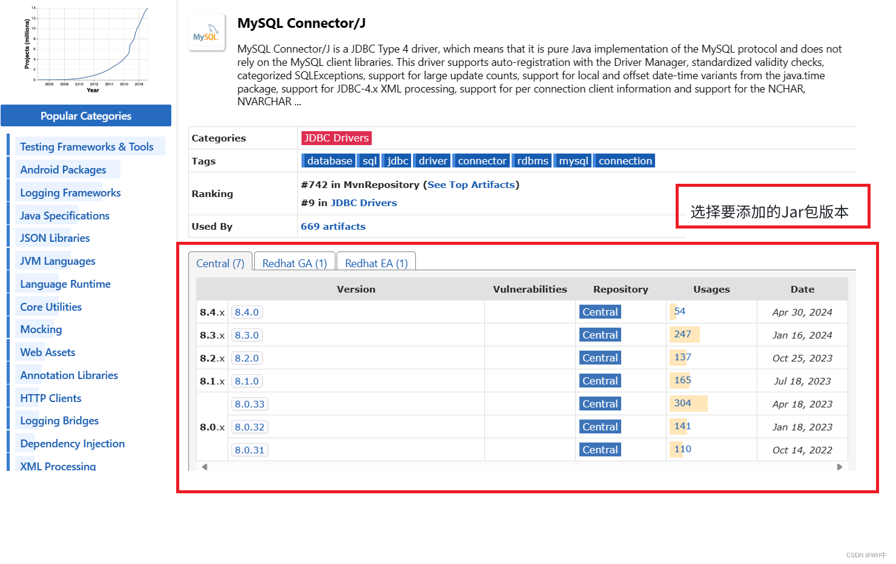The image size is (896, 564).
Task: Open the 141 usages link
Action: tap(683, 426)
